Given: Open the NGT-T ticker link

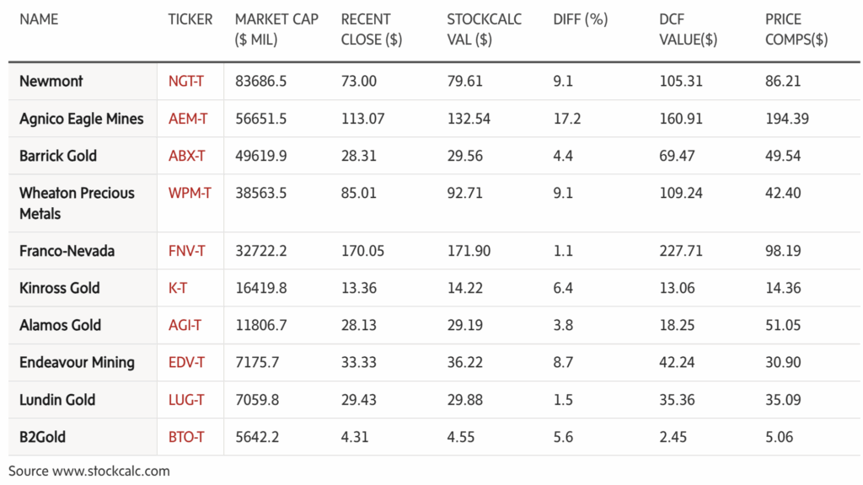Looking at the screenshot, I should point(185,82).
